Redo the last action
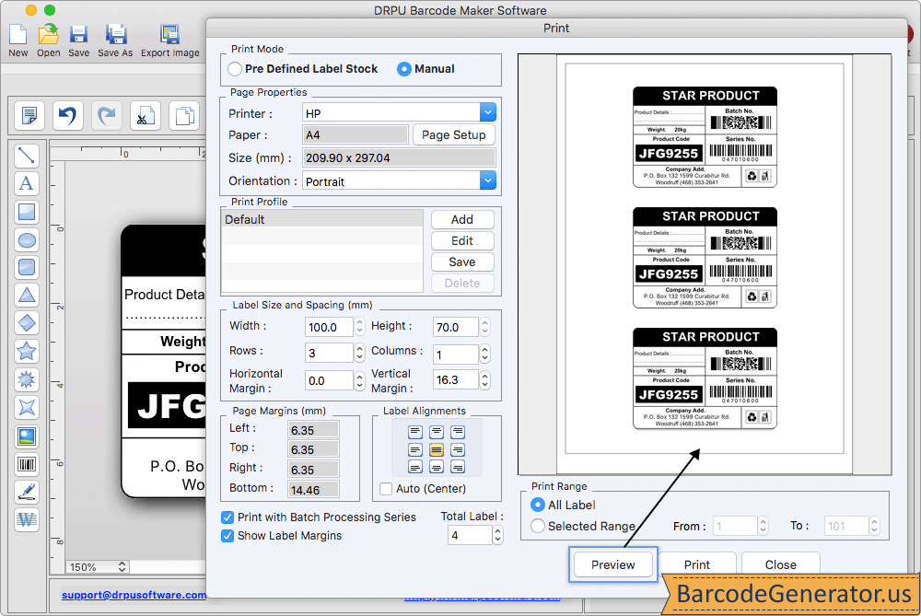 coord(107,115)
